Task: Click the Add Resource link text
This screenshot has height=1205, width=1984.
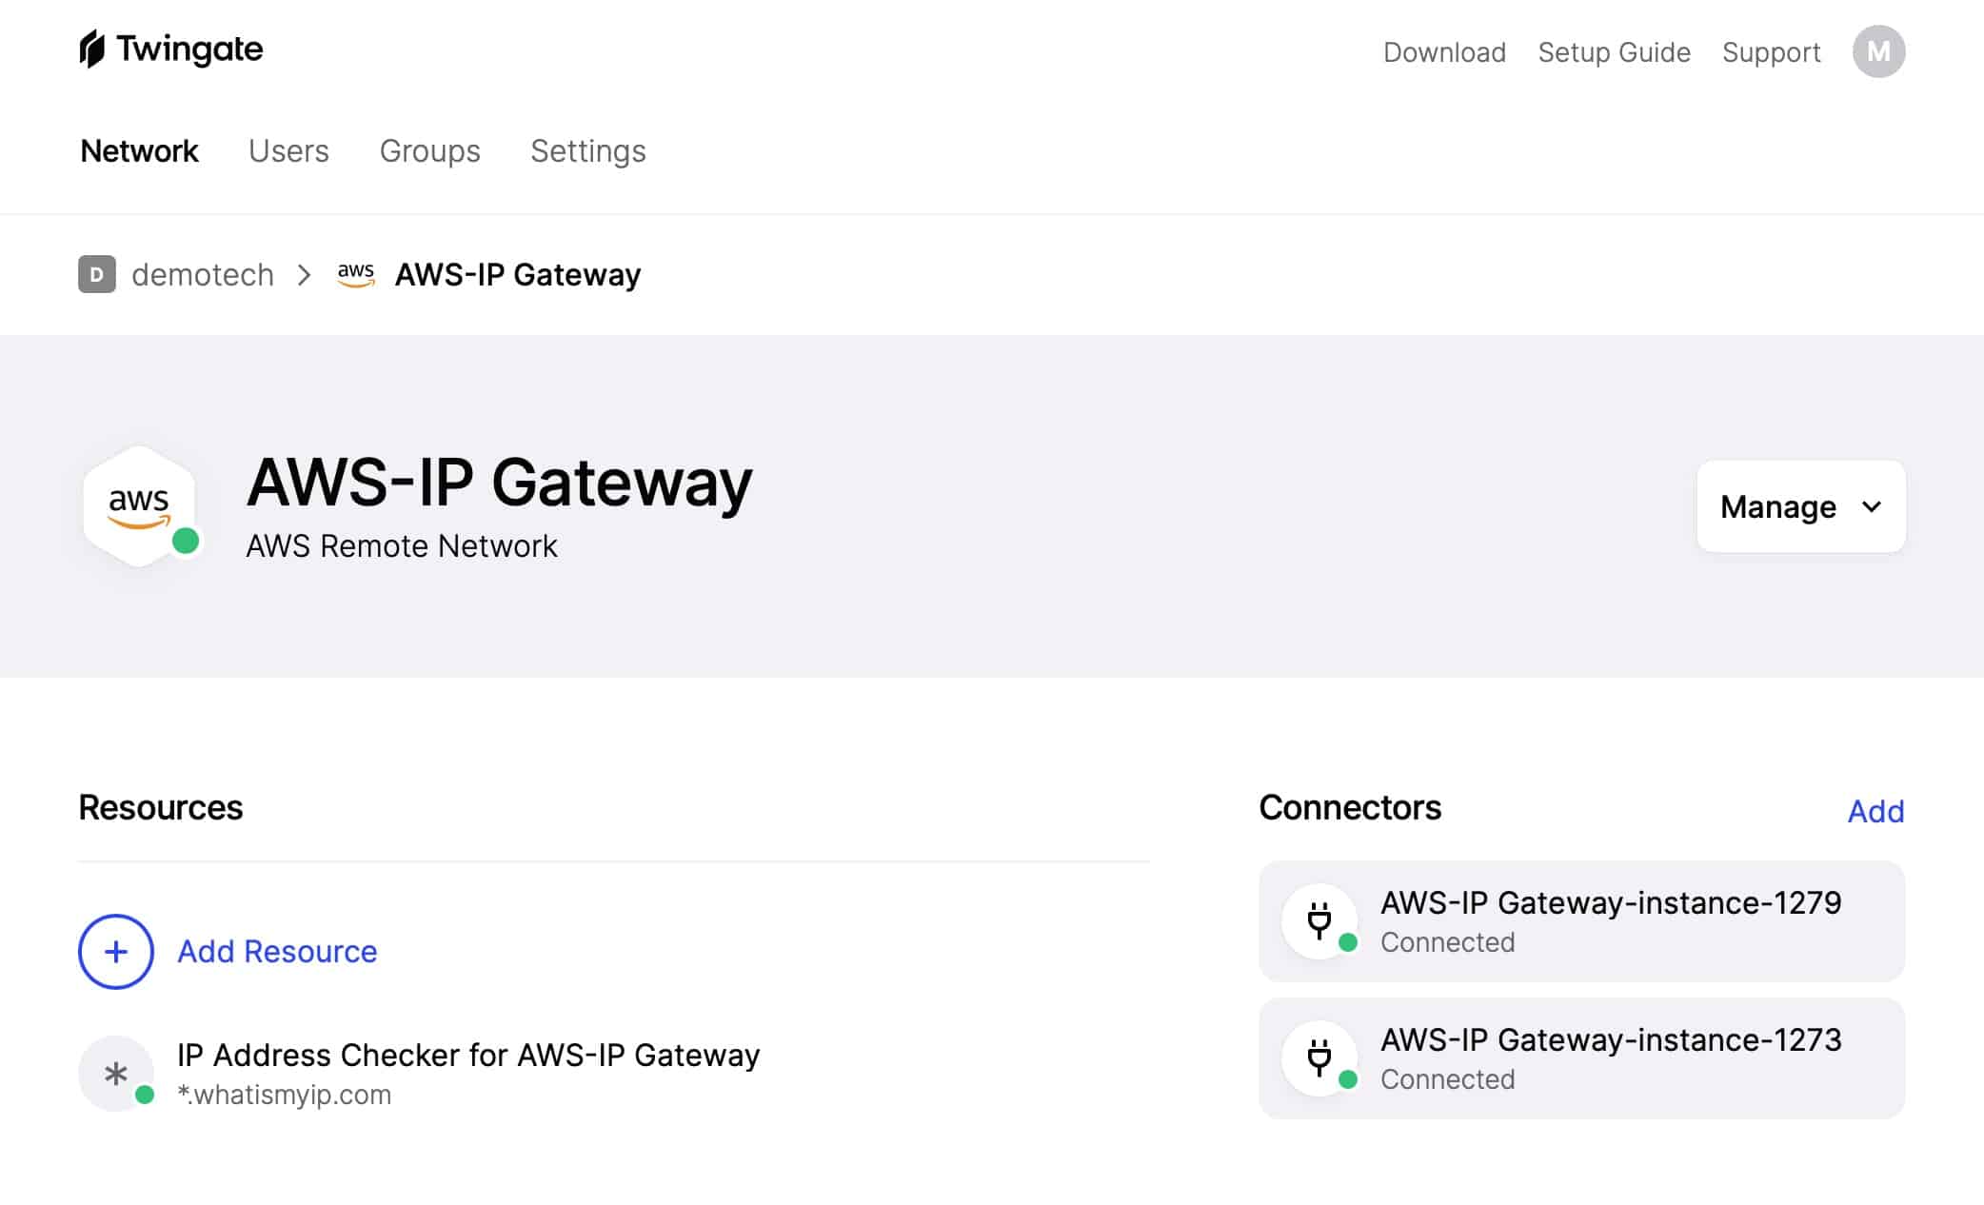Action: (277, 952)
